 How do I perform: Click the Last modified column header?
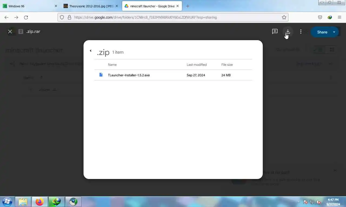(197, 65)
